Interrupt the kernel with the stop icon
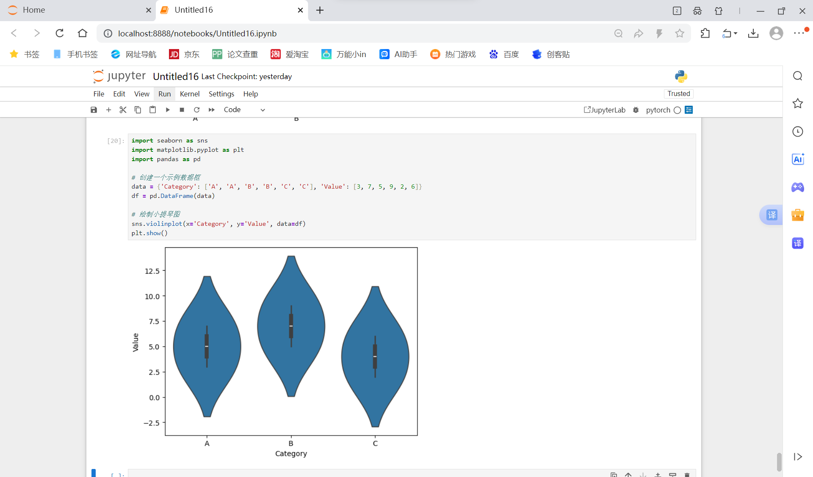 (x=182, y=110)
